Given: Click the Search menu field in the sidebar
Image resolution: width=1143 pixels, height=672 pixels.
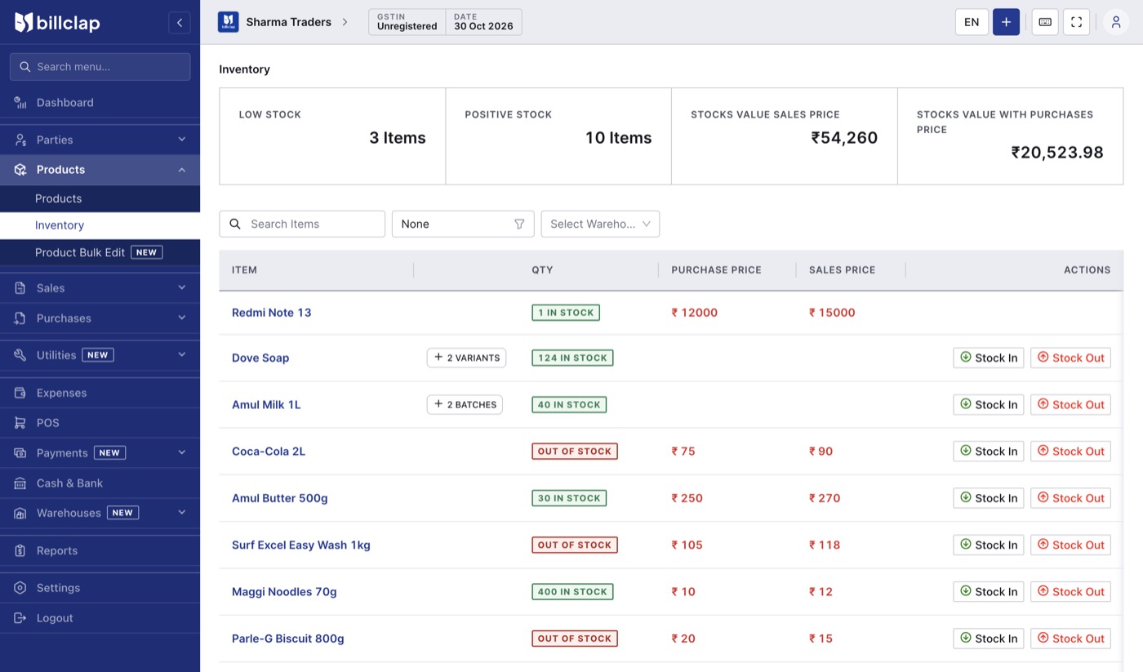Looking at the screenshot, I should coord(100,67).
